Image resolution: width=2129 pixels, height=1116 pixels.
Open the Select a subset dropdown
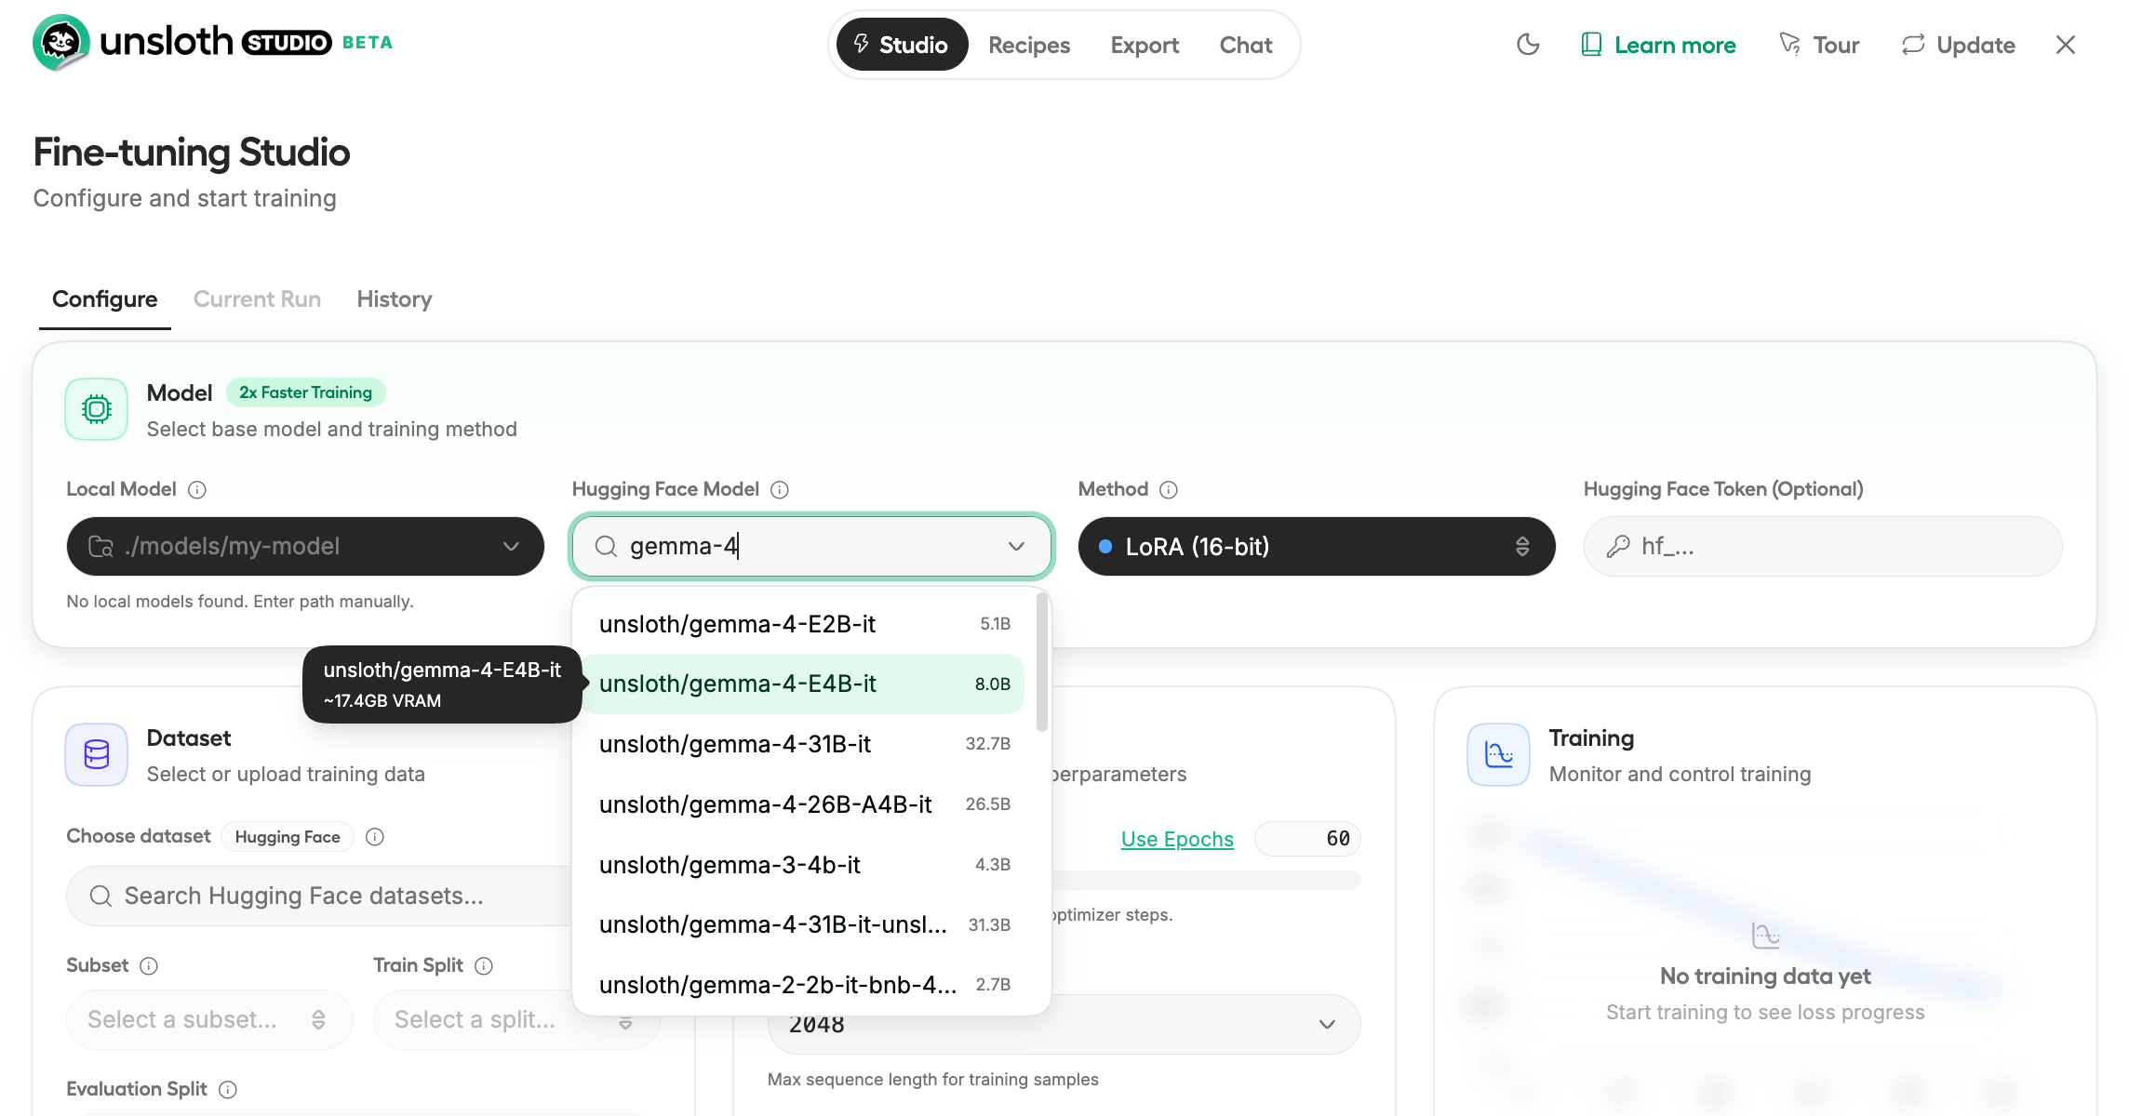(208, 1020)
